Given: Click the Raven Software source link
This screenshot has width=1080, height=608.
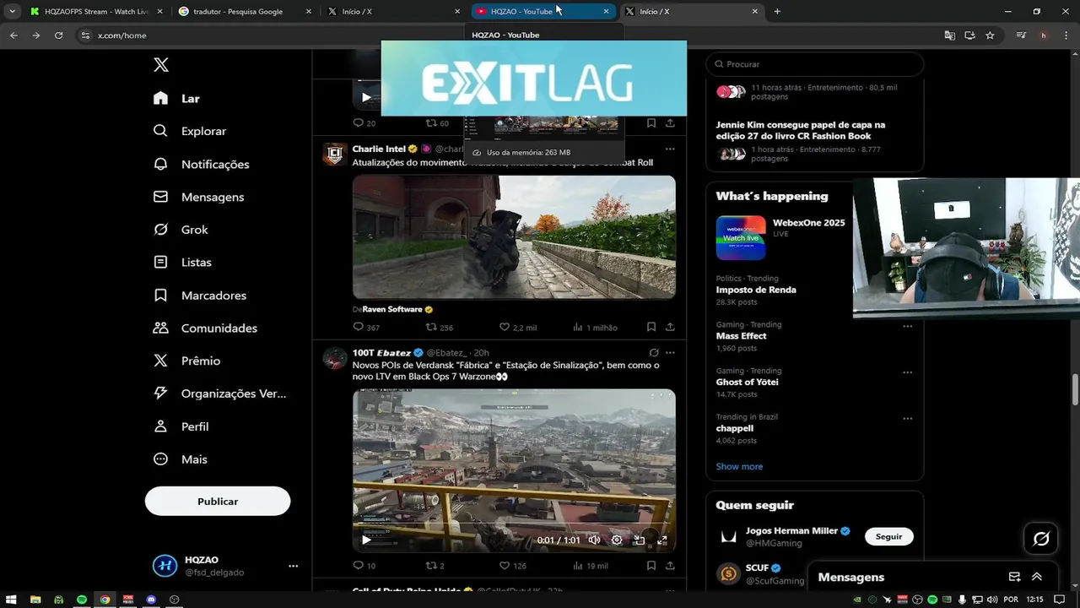Looking at the screenshot, I should 397,309.
